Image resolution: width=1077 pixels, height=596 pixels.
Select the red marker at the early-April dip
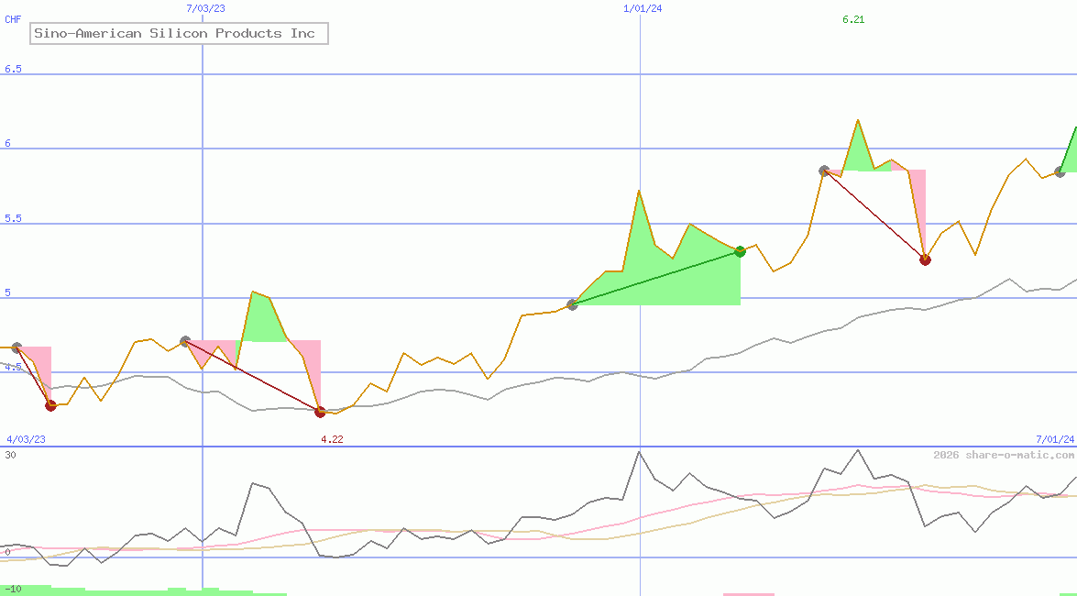(50, 403)
